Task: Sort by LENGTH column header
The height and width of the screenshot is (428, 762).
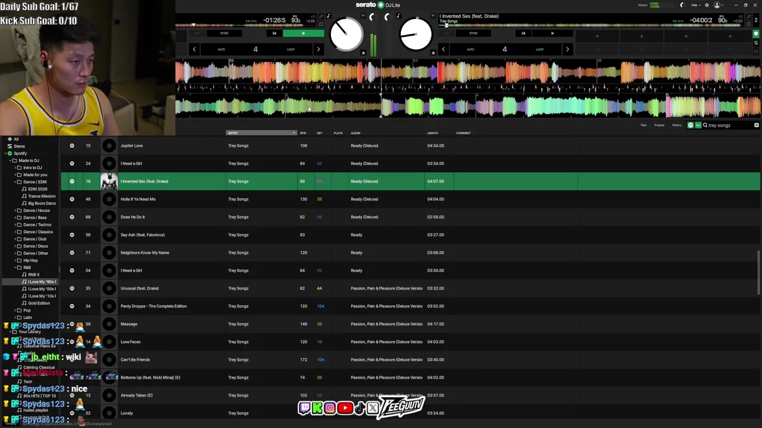Action: pos(433,133)
